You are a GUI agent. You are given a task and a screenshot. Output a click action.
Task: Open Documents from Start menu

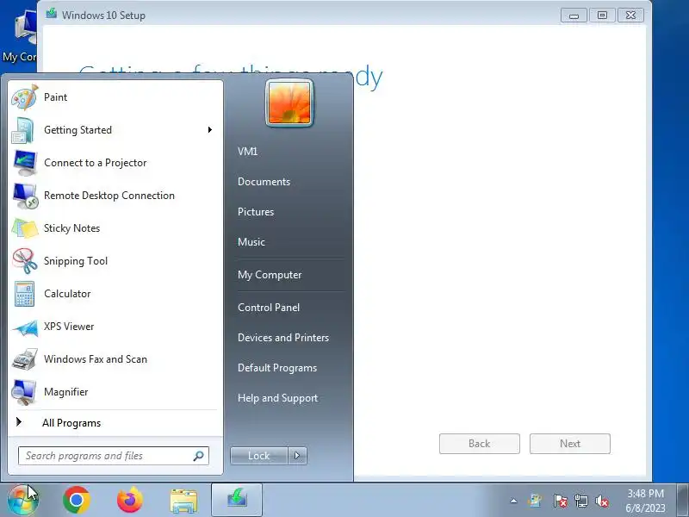pos(264,182)
